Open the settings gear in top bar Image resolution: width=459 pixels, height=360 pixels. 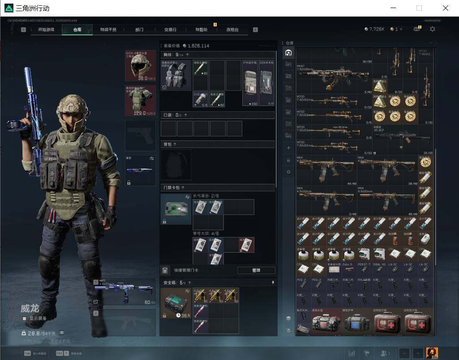click(x=433, y=29)
